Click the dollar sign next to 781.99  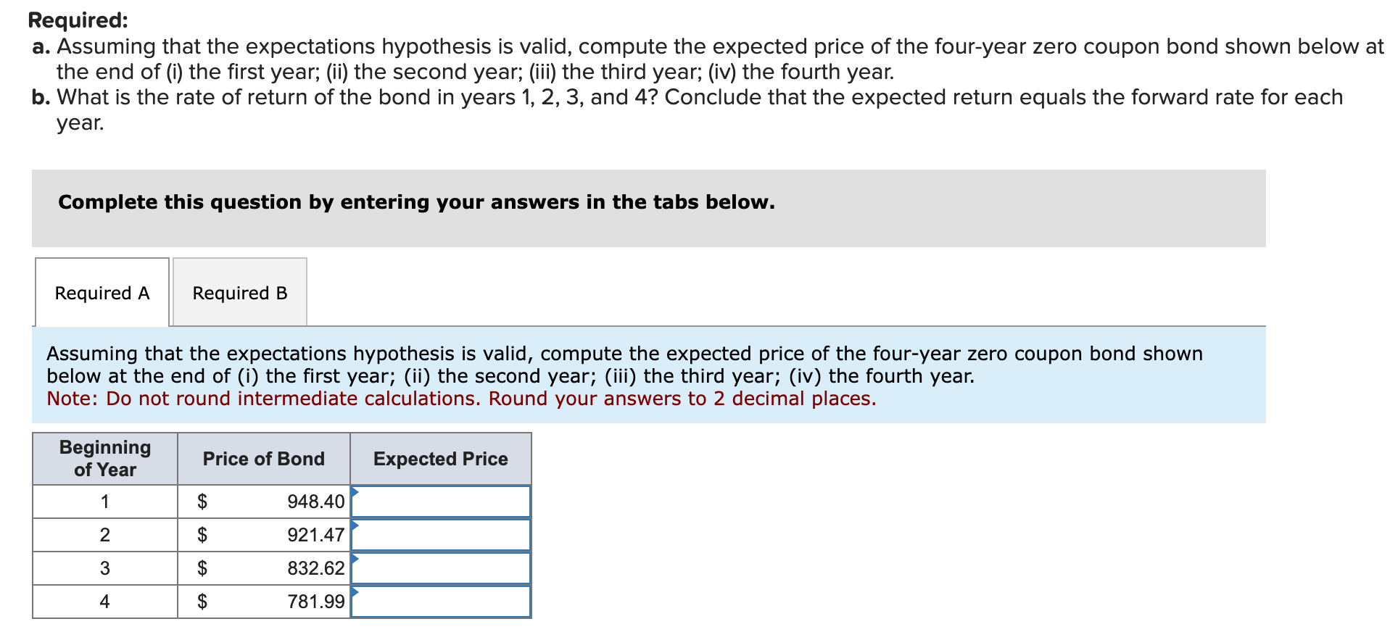coord(203,602)
